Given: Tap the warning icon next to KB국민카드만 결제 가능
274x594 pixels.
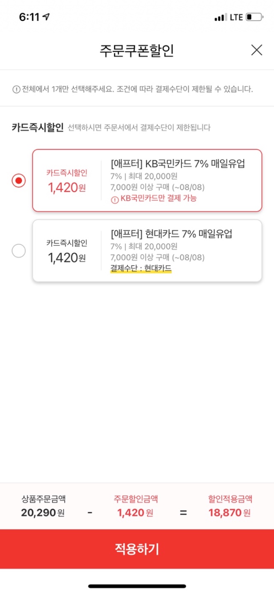Looking at the screenshot, I should point(114,199).
